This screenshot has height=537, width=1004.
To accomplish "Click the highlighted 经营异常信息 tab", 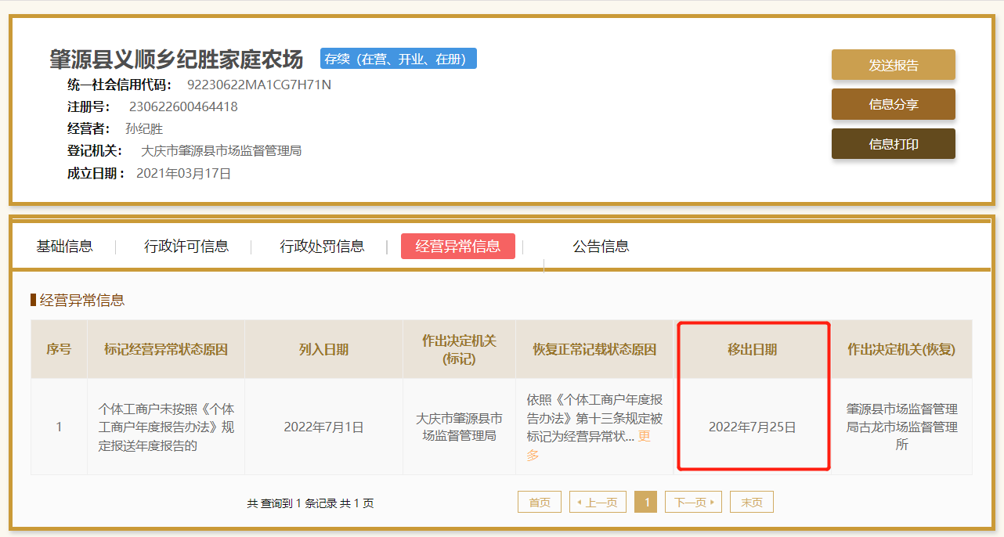I will point(457,247).
